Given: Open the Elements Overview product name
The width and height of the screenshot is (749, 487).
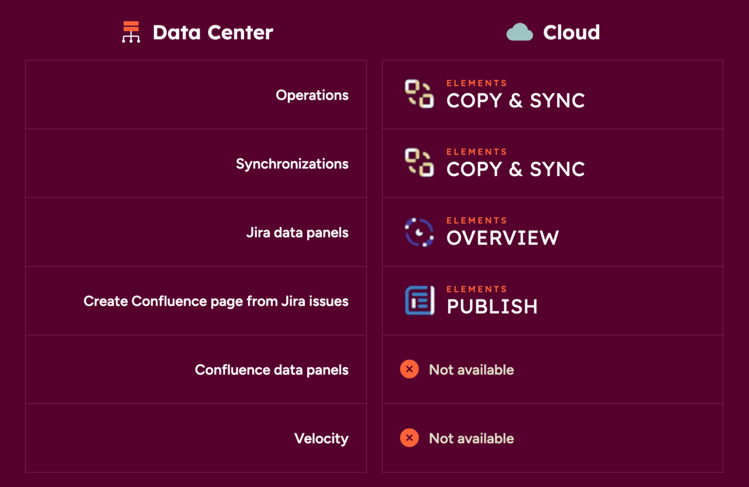Looking at the screenshot, I should [x=503, y=232].
